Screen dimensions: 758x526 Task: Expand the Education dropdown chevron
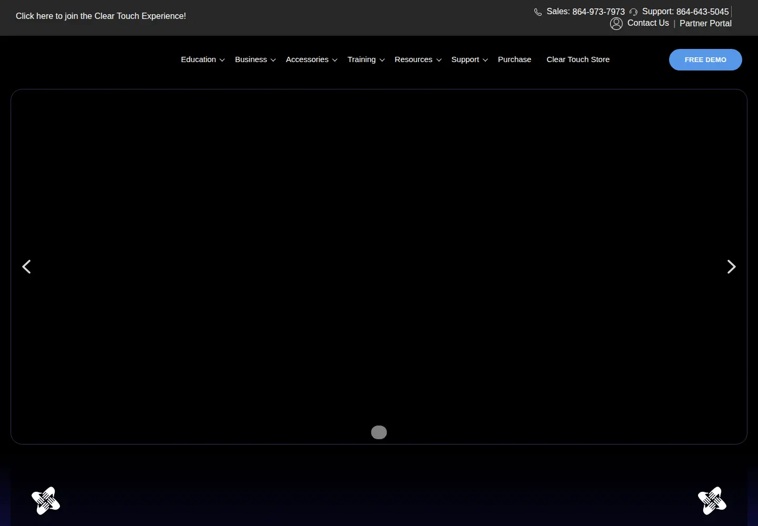click(x=222, y=60)
